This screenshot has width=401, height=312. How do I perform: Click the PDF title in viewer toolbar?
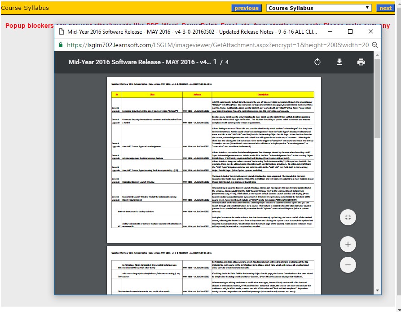pyautogui.click(x=139, y=62)
